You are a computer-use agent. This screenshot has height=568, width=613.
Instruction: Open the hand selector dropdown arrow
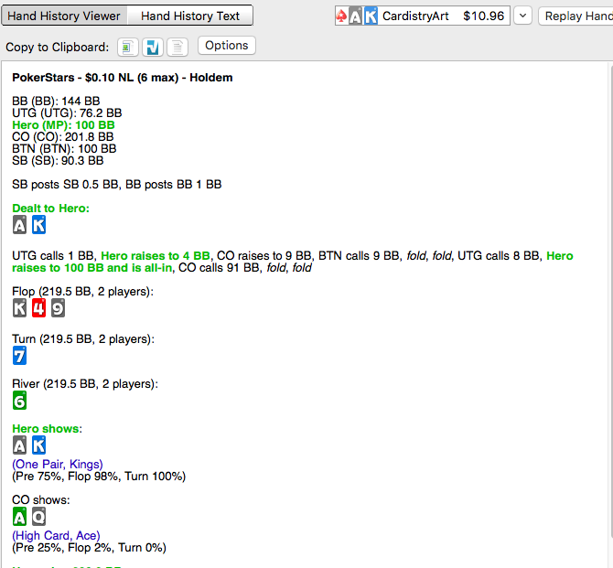(x=522, y=16)
